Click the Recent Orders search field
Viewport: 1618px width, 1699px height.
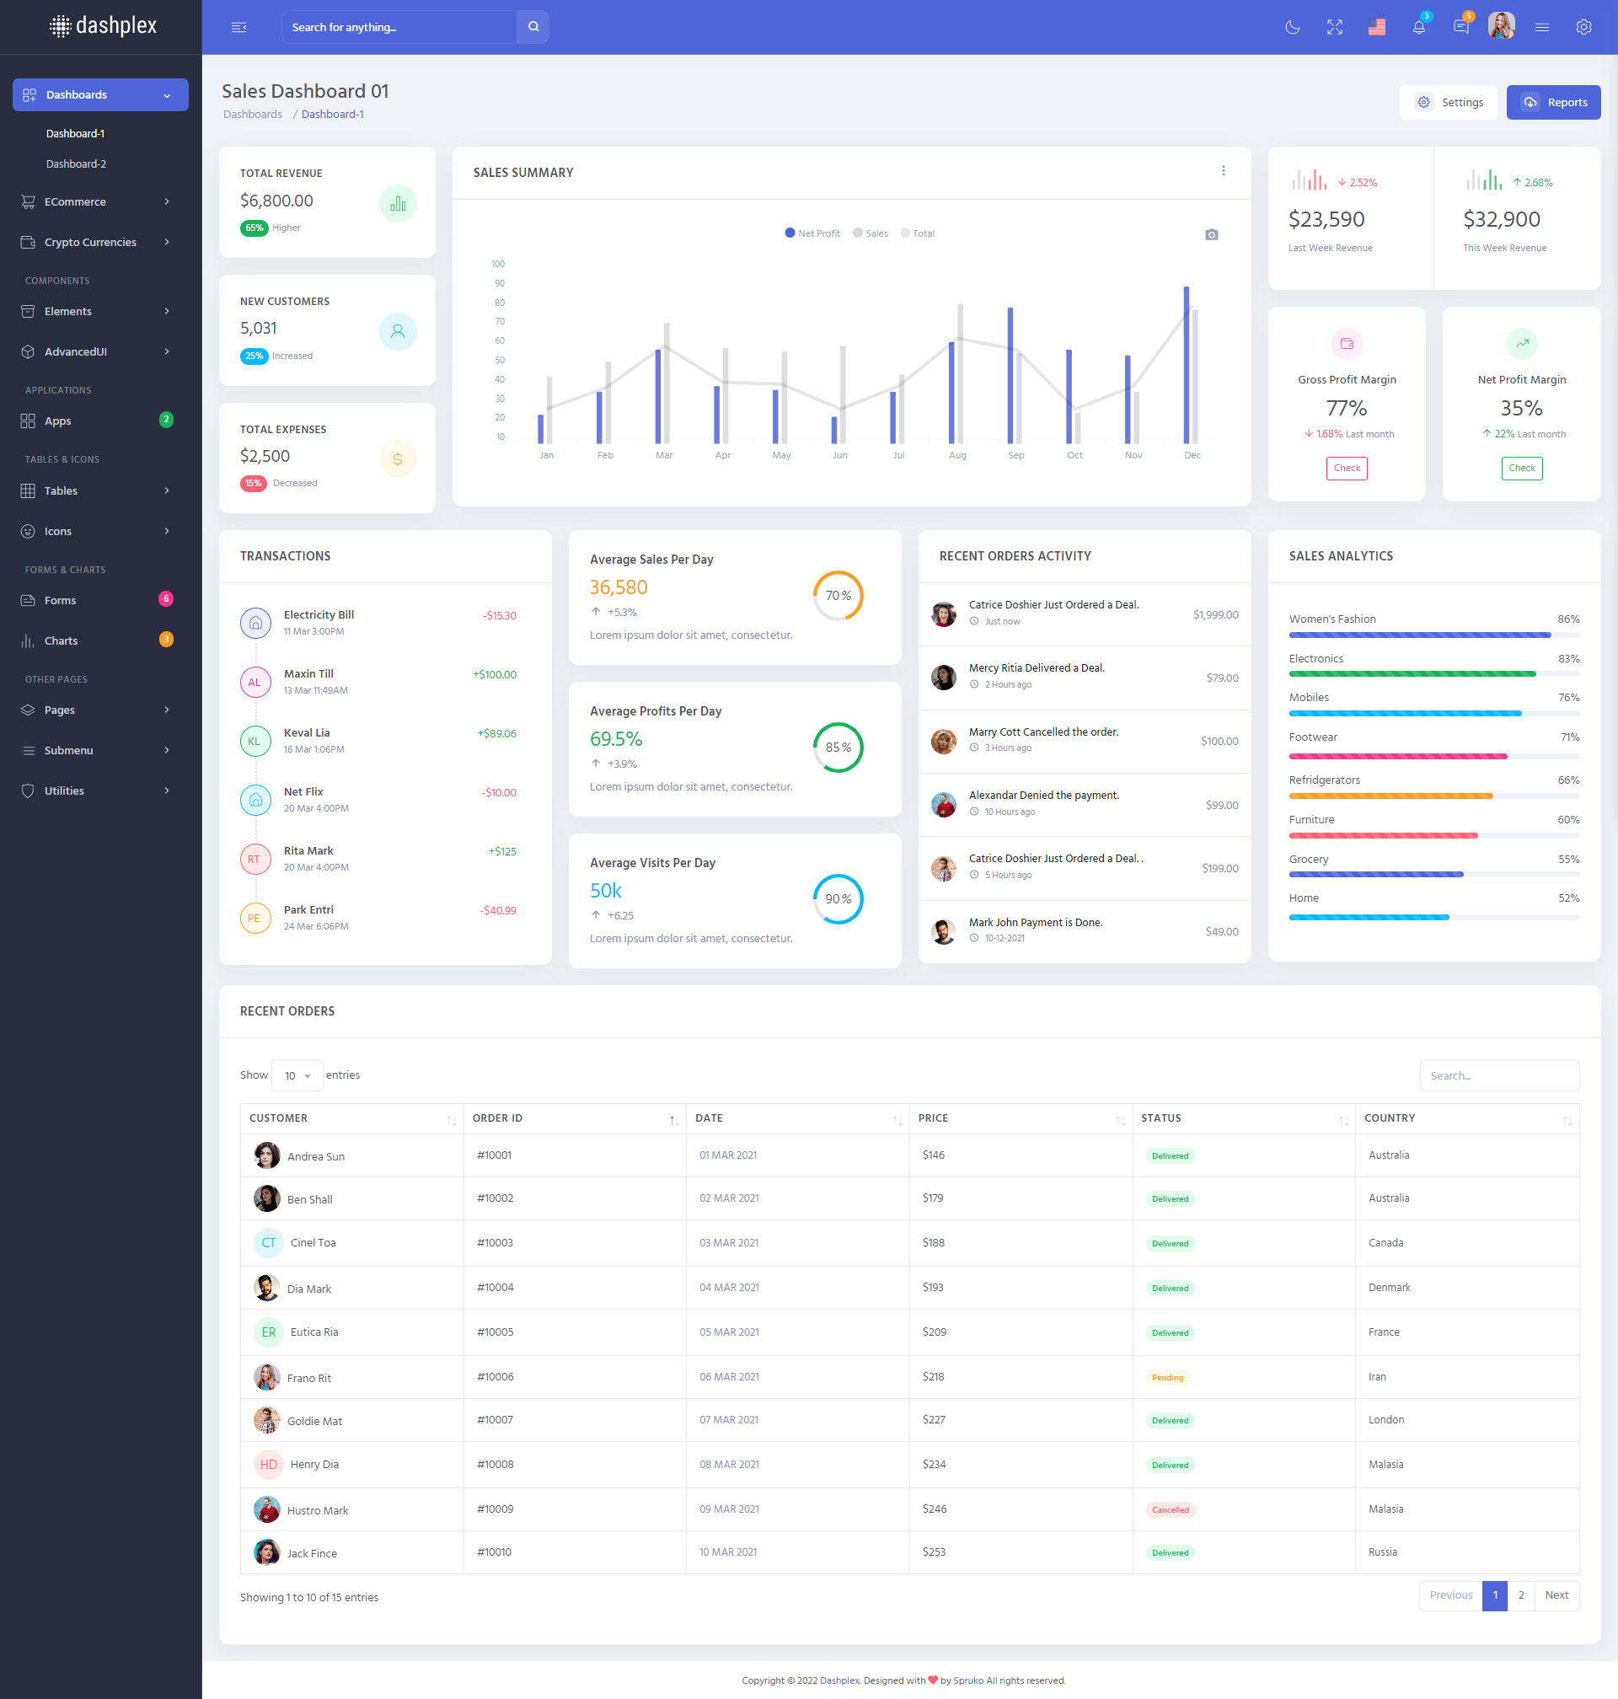(1499, 1075)
